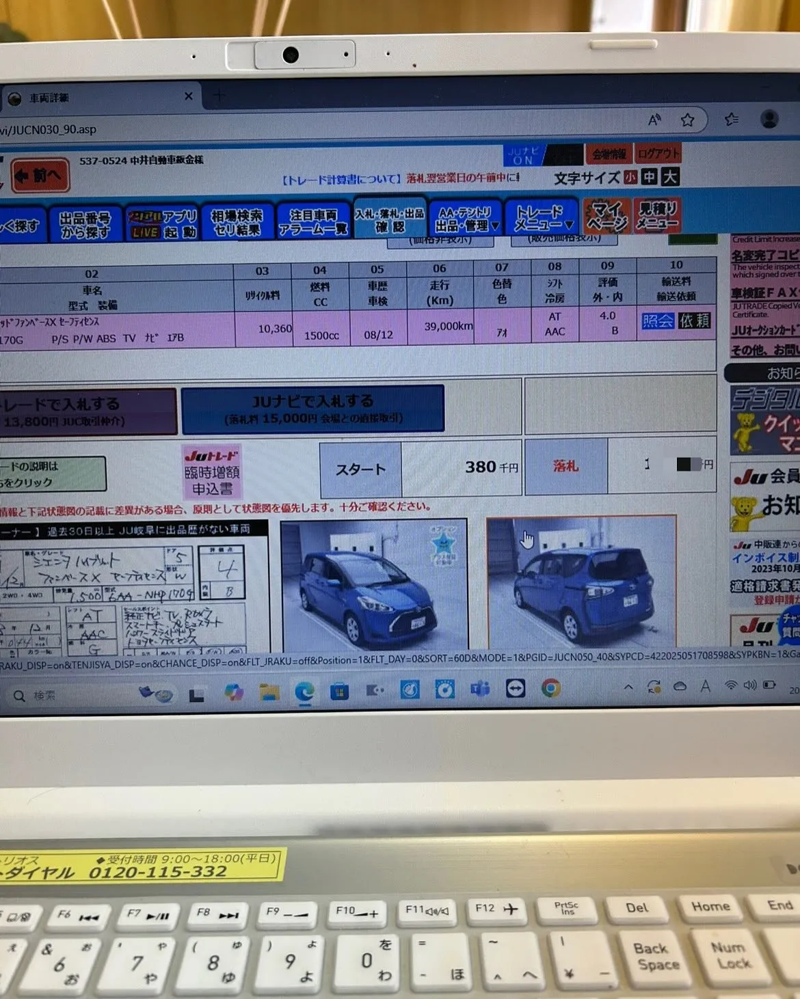800x999 pixels.
Task: Click 車検証FAX sidebar link
Action: [765, 292]
